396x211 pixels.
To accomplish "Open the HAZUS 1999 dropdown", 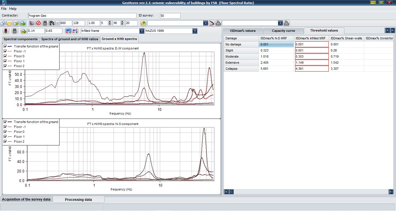I will [x=195, y=31].
